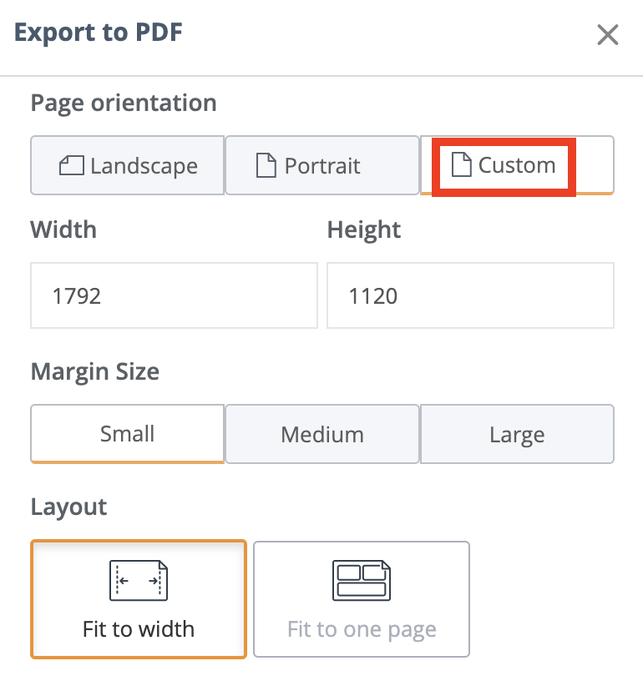Choose the Portrait orientation label
The height and width of the screenshot is (681, 643).
coord(322,165)
